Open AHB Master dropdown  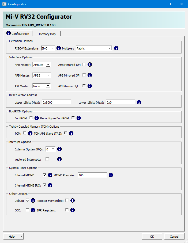point(42,64)
